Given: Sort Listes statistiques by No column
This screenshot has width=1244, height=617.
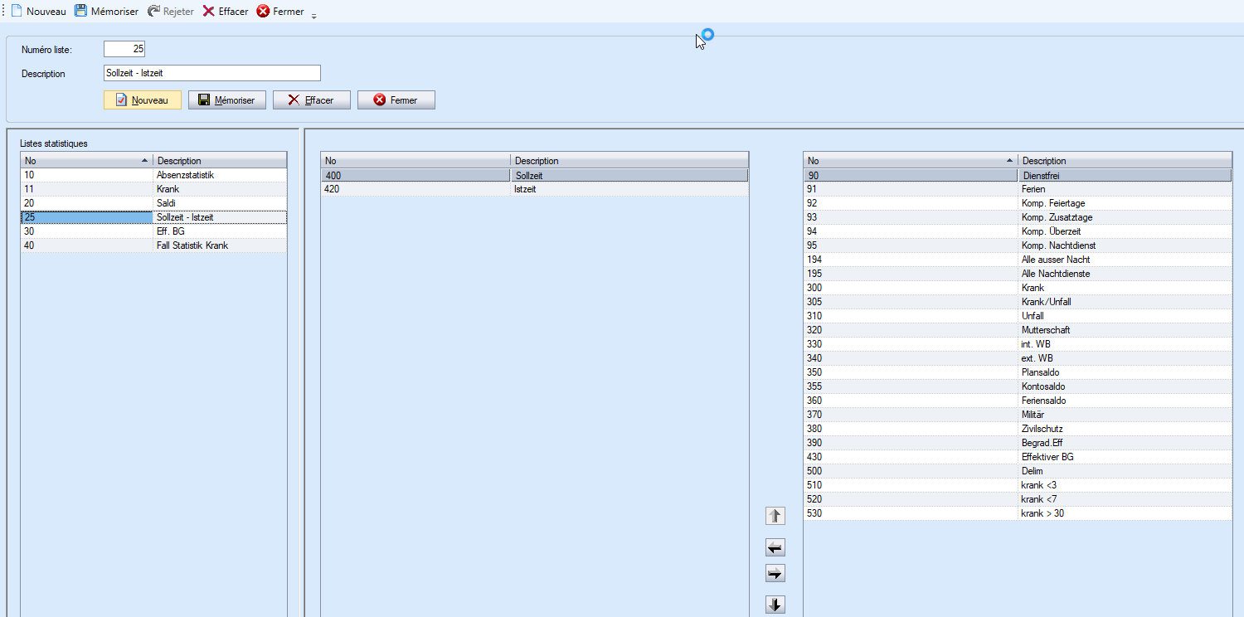Looking at the screenshot, I should (86, 161).
